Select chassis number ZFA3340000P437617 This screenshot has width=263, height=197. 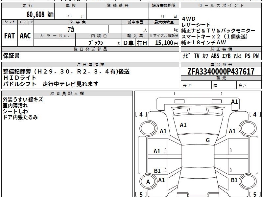[221, 72]
